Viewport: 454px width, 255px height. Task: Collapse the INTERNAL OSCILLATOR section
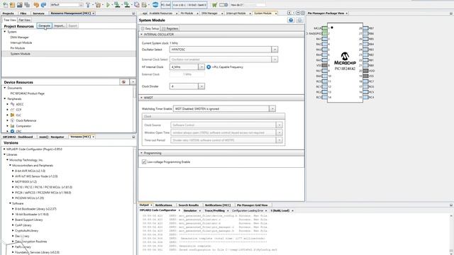tap(142, 35)
